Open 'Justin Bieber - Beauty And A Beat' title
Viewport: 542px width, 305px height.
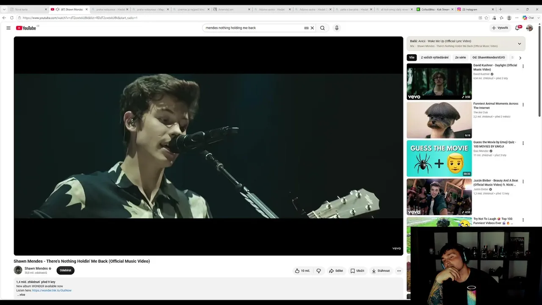pos(496,183)
